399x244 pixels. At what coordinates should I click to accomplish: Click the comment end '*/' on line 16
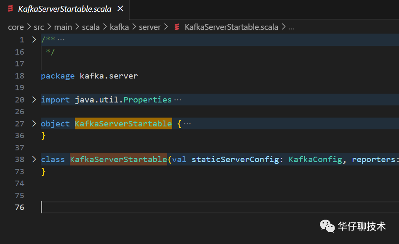click(51, 52)
